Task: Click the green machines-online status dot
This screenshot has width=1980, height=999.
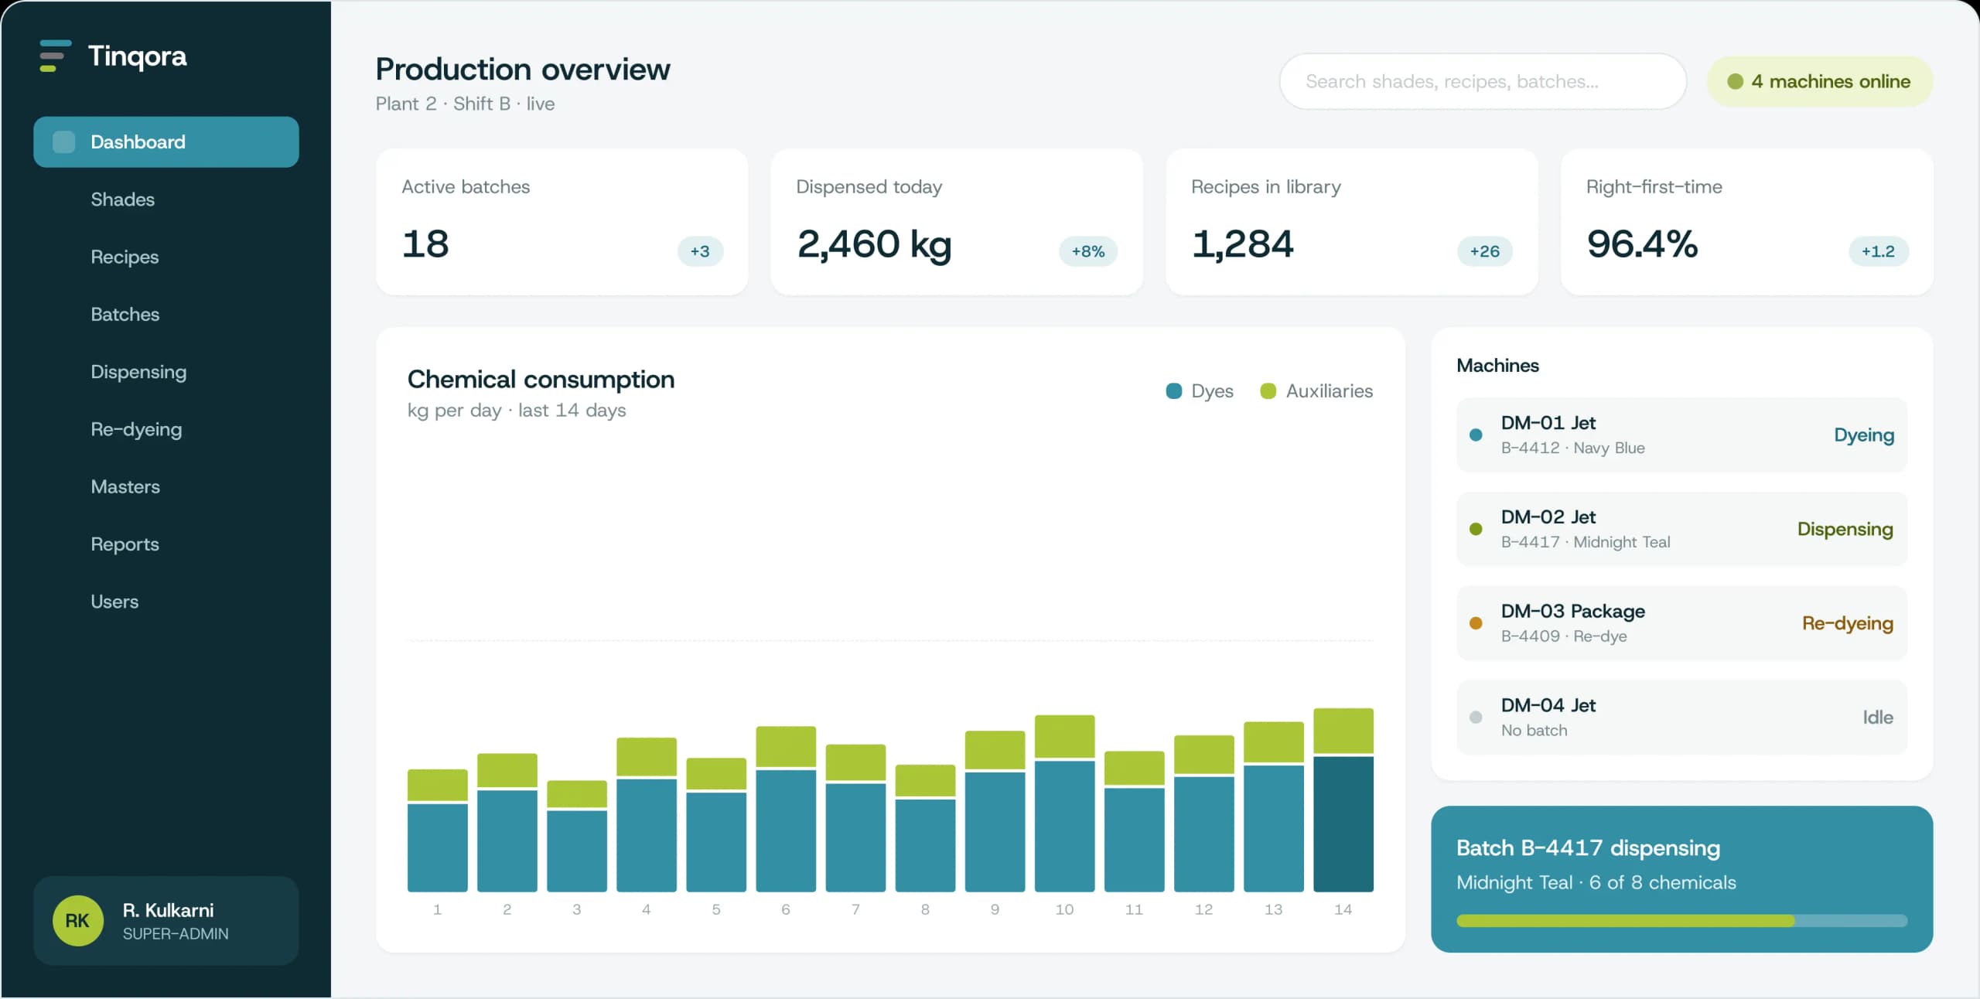Action: tap(1735, 81)
